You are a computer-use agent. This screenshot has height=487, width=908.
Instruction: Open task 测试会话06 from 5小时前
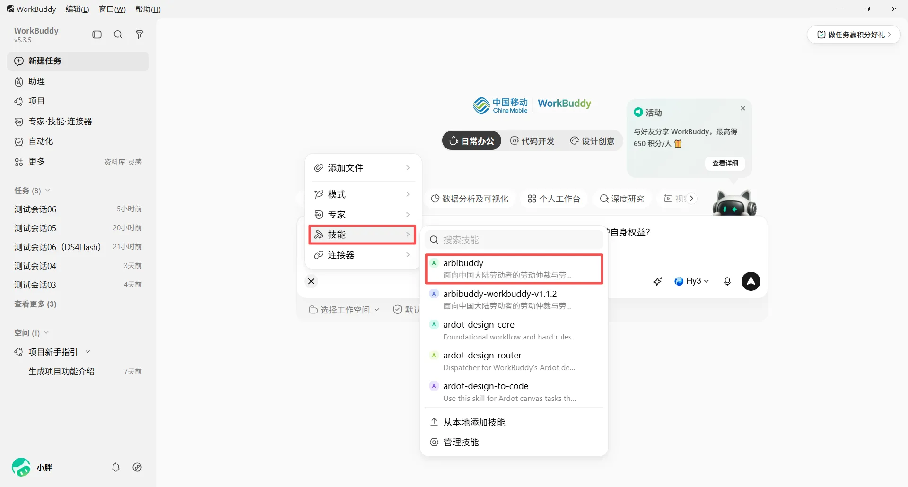(78, 209)
